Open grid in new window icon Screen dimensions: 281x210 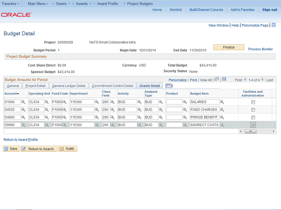(x=216, y=80)
